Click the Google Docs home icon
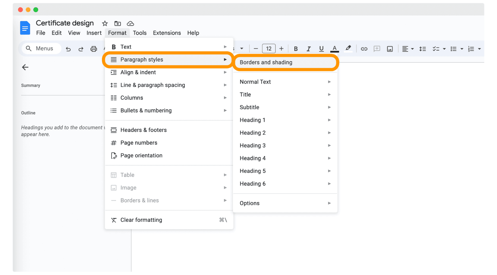The width and height of the screenshot is (497, 275). 25,28
